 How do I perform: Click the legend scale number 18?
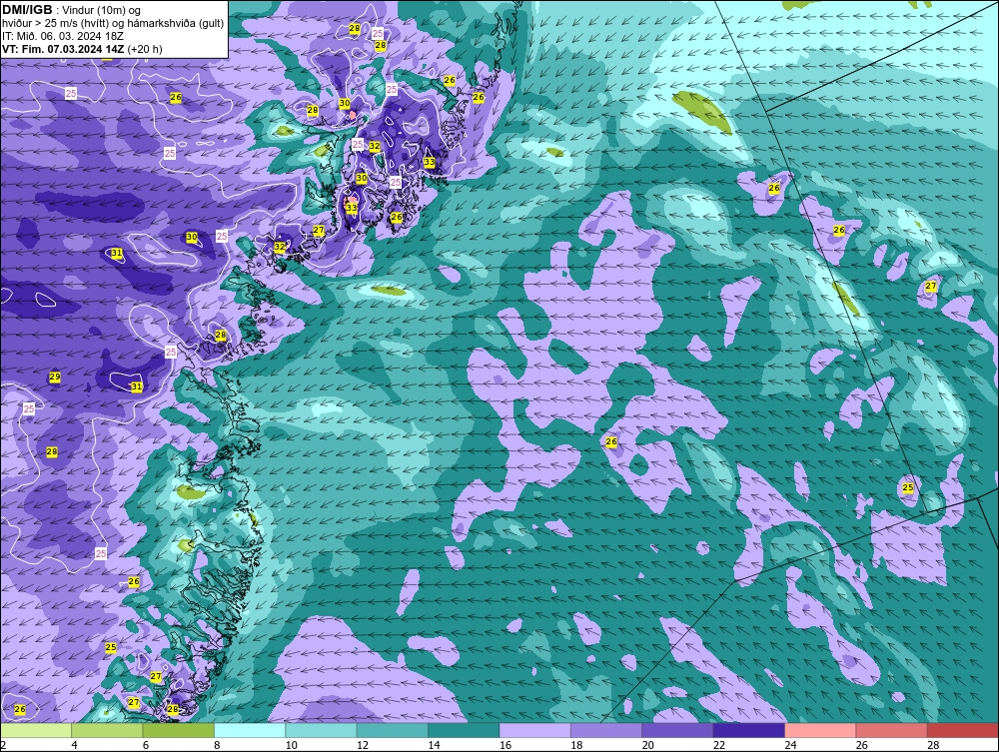coord(576,745)
